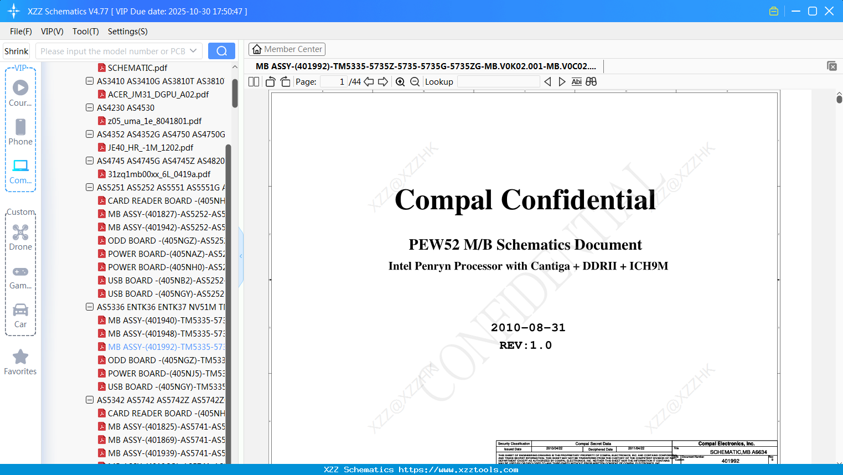Image resolution: width=843 pixels, height=475 pixels.
Task: Collapse the AS5251 AS5252 folder
Action: 90,187
